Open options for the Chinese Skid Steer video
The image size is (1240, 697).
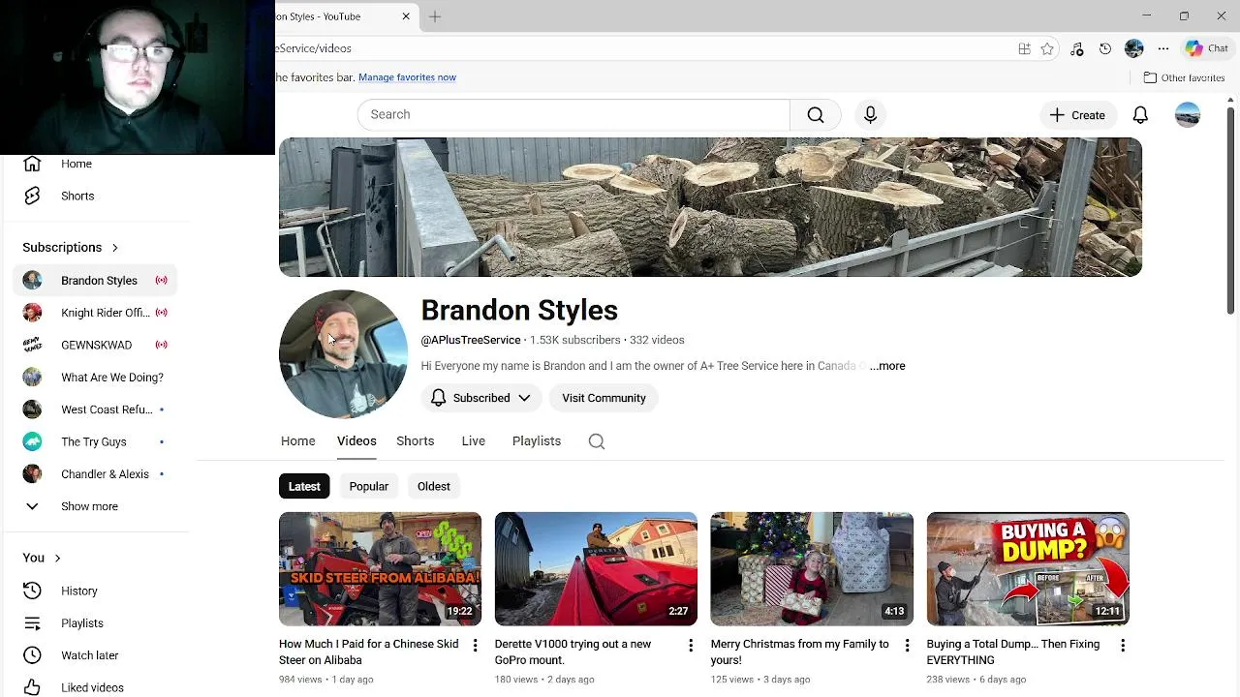coord(475,645)
